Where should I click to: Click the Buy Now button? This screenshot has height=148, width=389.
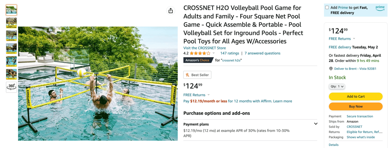pos(356,106)
